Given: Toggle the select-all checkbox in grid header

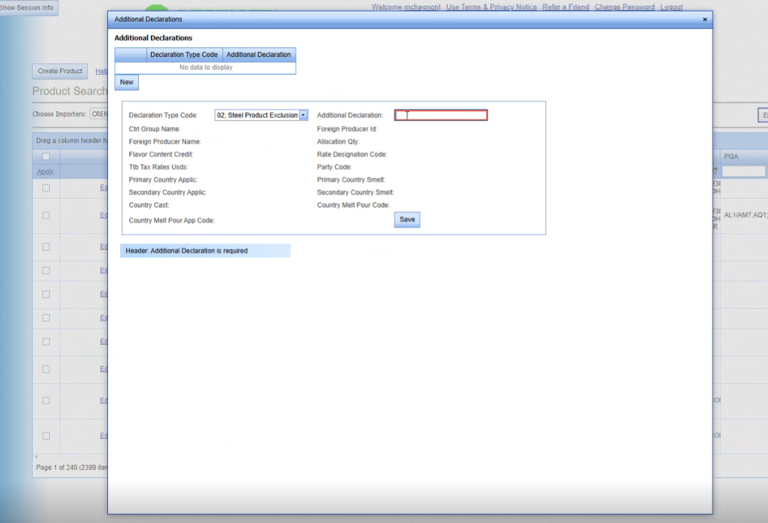Looking at the screenshot, I should [46, 156].
